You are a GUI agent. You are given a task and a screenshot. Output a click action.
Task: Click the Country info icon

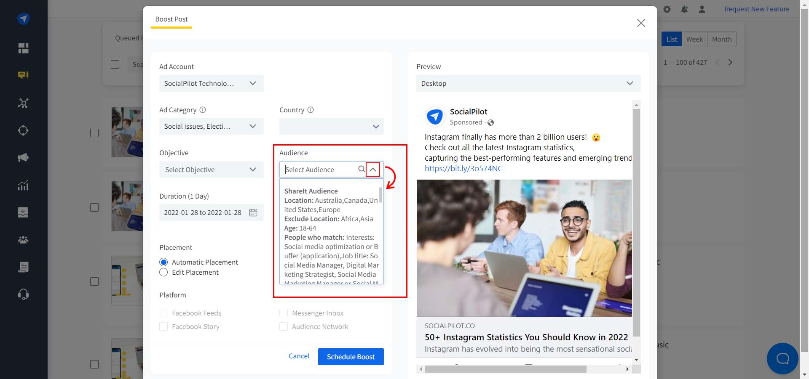(x=311, y=110)
